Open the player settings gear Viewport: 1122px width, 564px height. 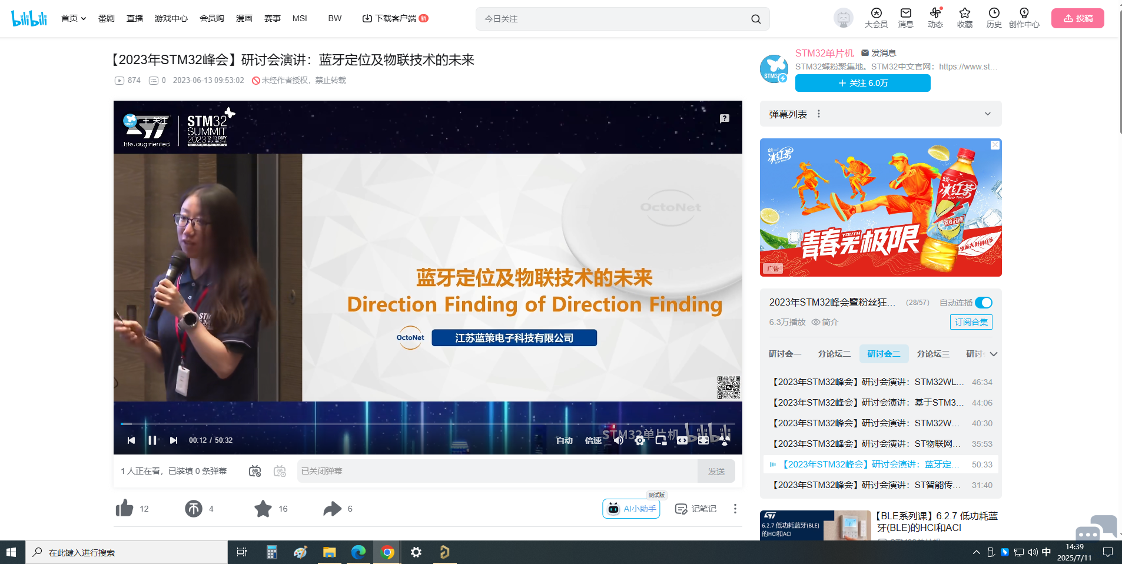640,440
